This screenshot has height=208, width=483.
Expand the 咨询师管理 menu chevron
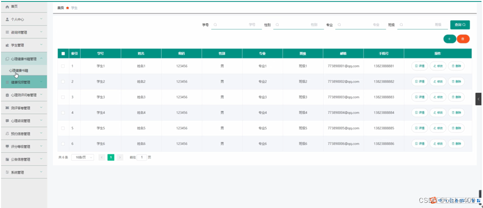point(41,32)
